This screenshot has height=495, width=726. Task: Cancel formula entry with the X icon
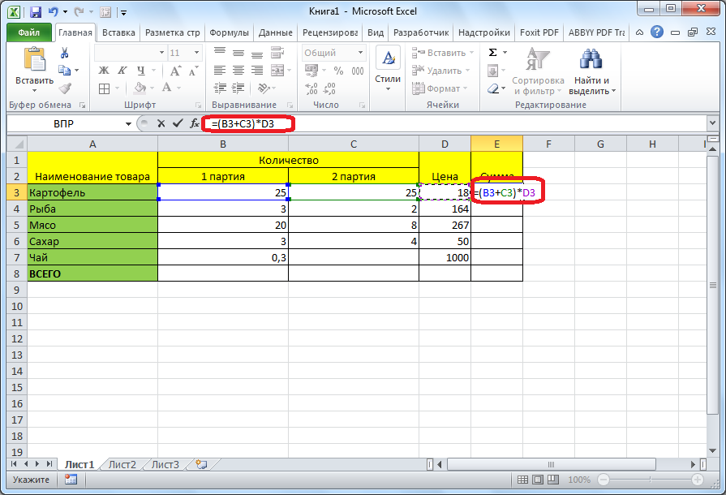pyautogui.click(x=161, y=123)
